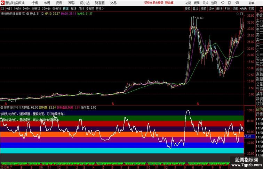The width and height of the screenshot is (263, 169).
Task: Open the F10 company info button
Action: point(227,9)
